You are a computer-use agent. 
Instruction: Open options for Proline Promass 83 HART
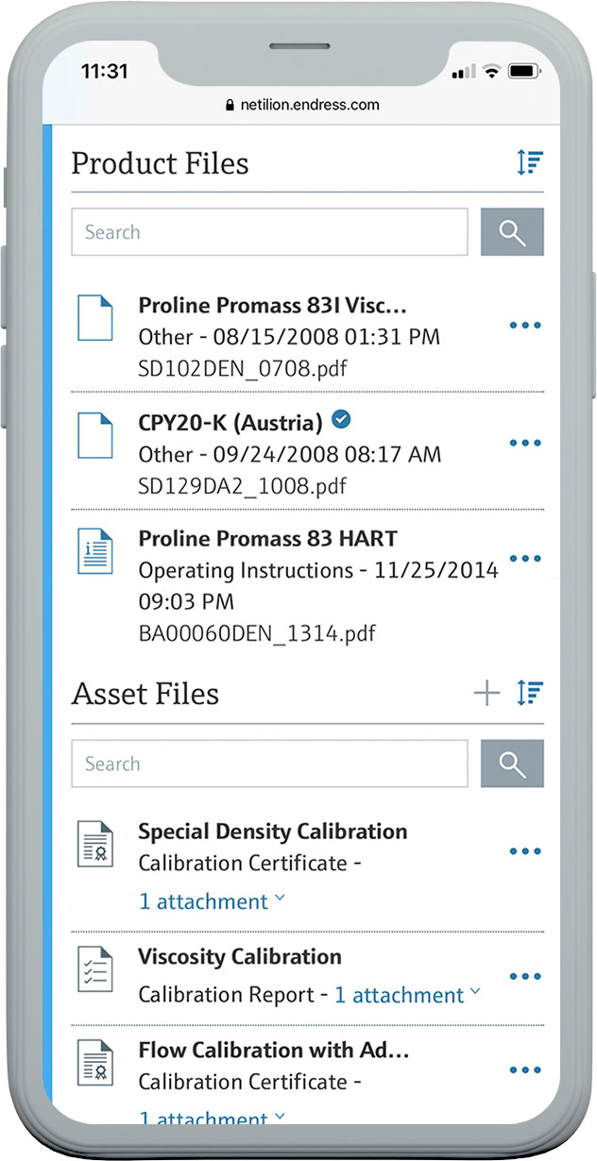point(524,559)
